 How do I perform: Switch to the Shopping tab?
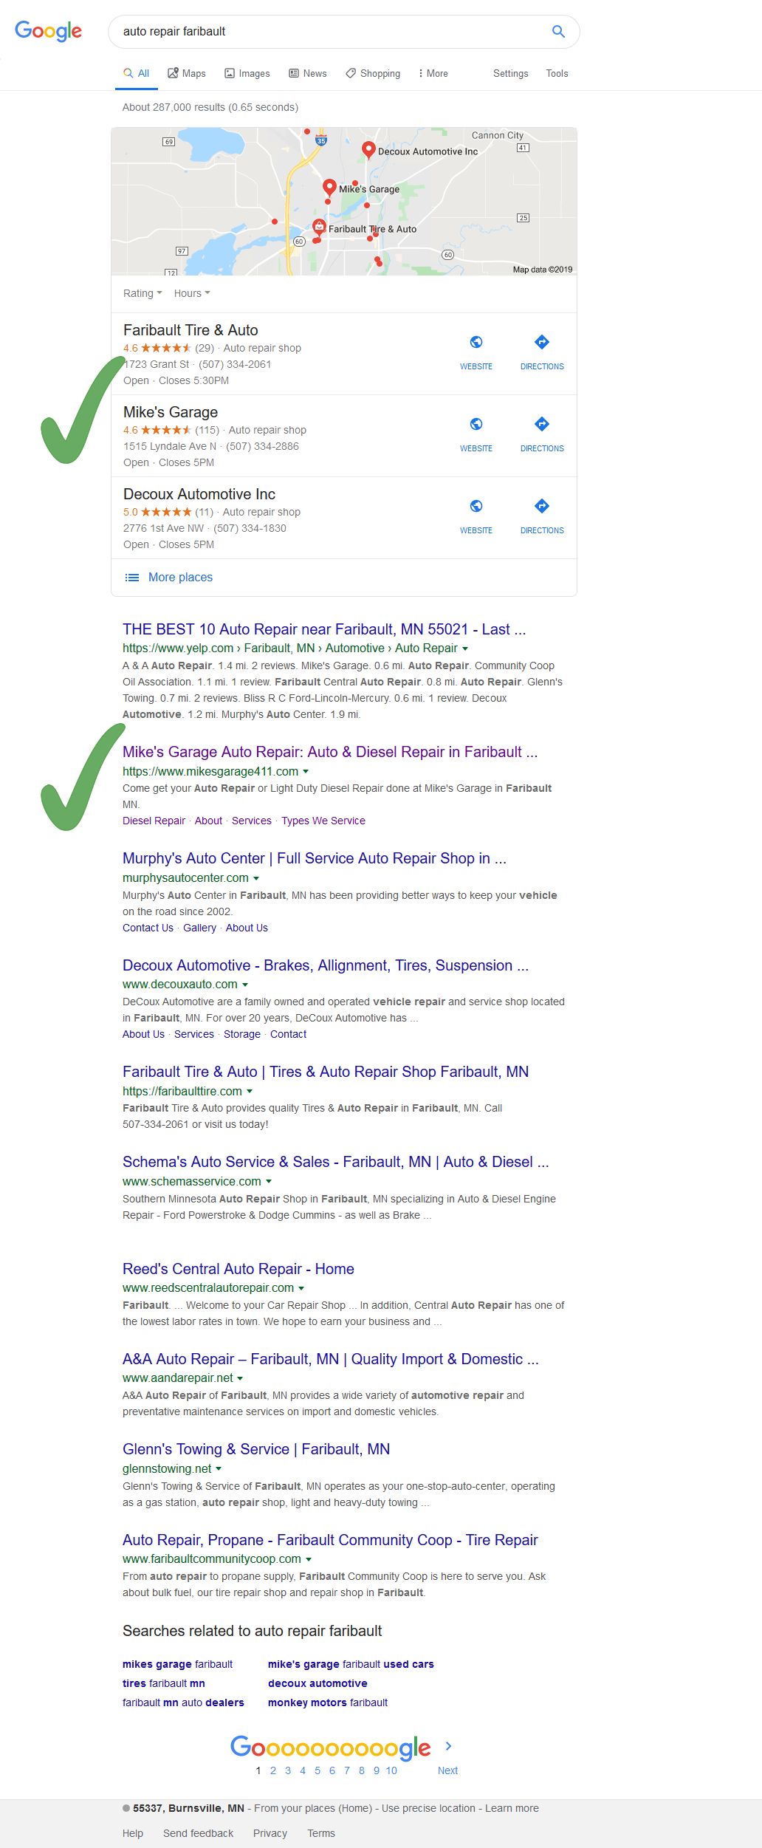point(373,73)
